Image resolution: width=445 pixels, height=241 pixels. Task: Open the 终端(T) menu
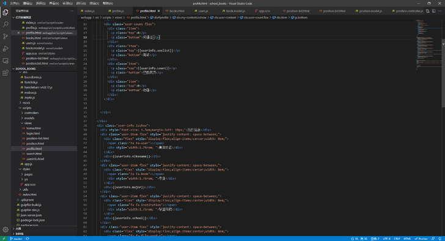(x=94, y=4)
